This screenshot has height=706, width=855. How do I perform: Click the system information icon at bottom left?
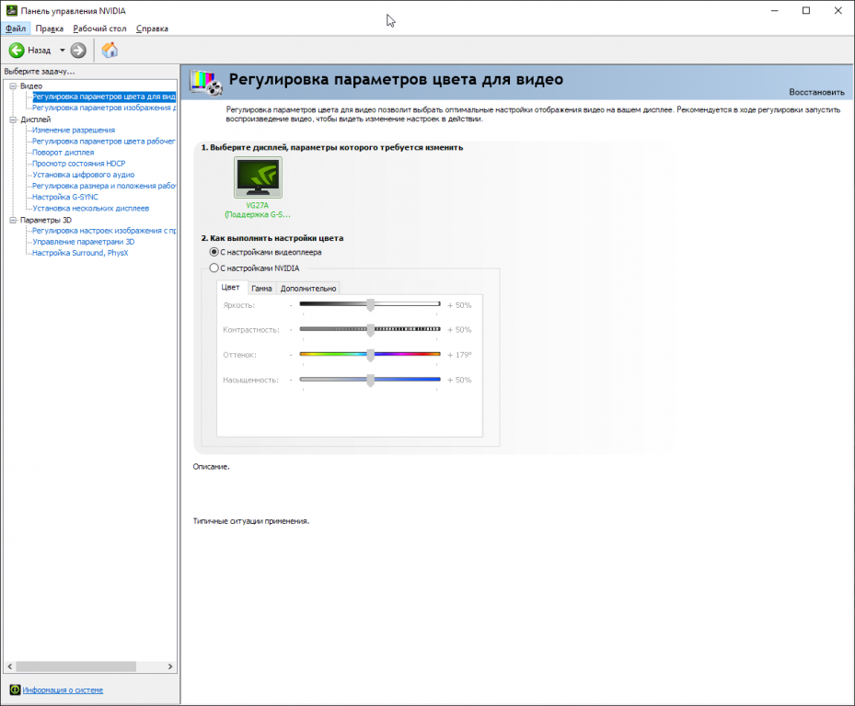click(15, 689)
